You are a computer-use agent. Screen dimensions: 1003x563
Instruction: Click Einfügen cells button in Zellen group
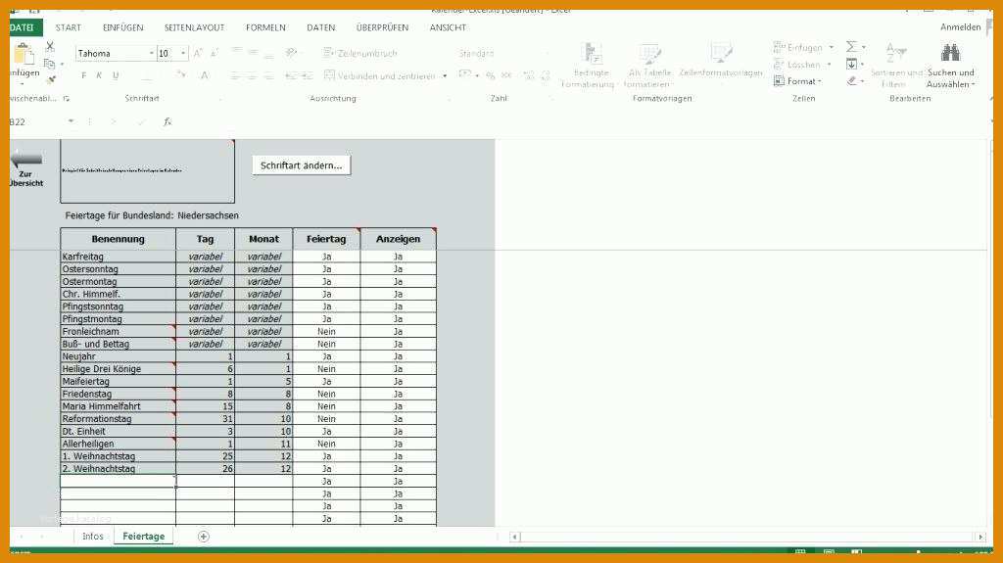(798, 47)
